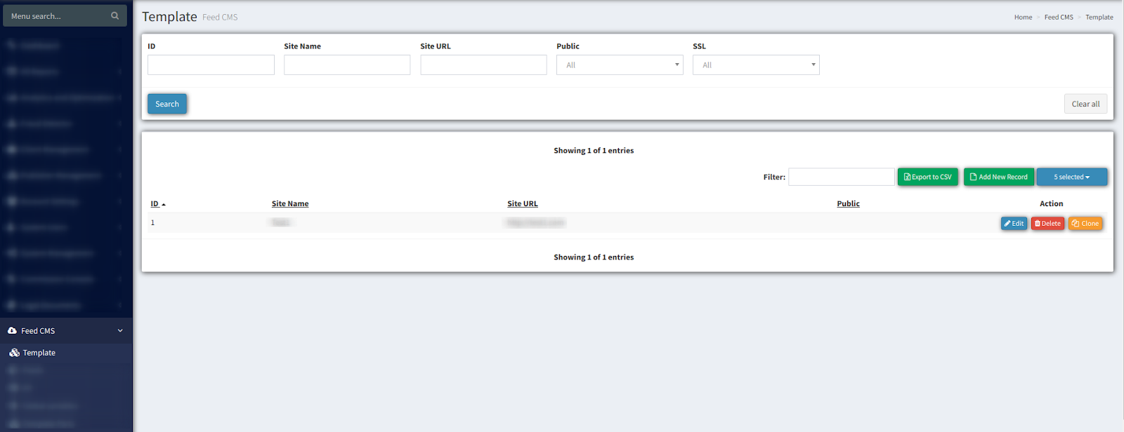Click the Template cubes icon in sidebar
Screen dimensions: 1124x432
pos(14,353)
